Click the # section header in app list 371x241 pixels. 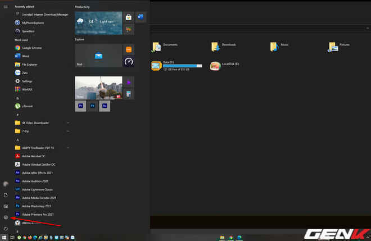pyautogui.click(x=17, y=115)
